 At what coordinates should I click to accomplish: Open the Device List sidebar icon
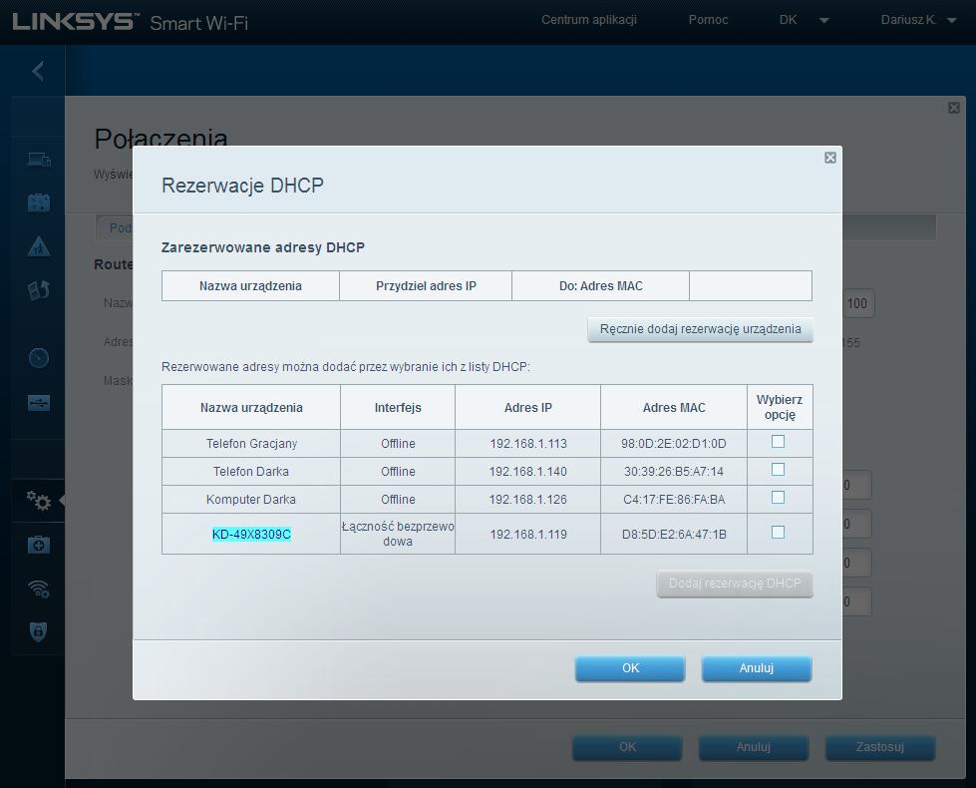(37, 158)
